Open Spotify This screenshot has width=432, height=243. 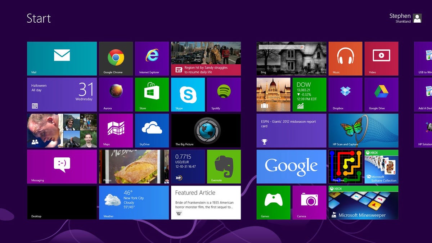click(x=224, y=94)
